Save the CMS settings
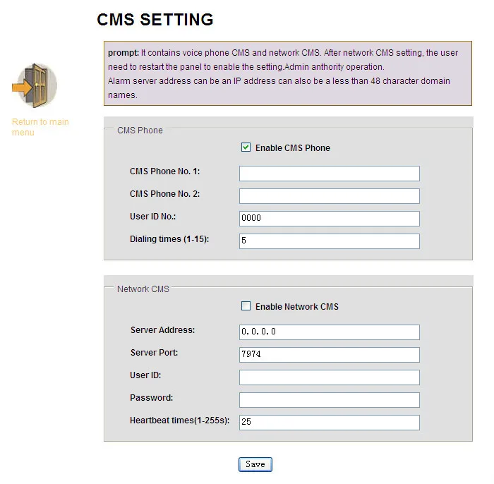 click(255, 464)
